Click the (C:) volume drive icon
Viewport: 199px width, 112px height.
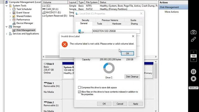pyautogui.click(x=44, y=6)
